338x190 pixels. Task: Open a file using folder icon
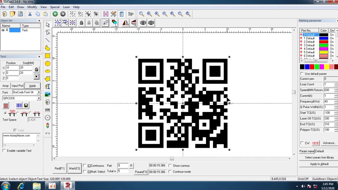(12, 14)
